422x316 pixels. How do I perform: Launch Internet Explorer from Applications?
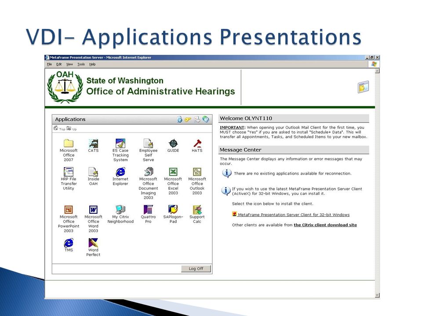[120, 172]
